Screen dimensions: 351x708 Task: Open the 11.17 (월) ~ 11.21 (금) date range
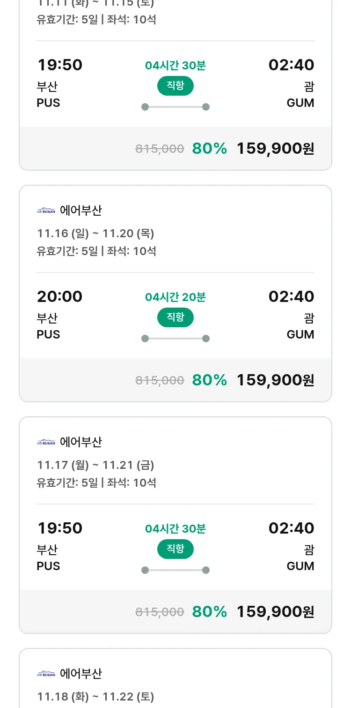pyautogui.click(x=95, y=465)
